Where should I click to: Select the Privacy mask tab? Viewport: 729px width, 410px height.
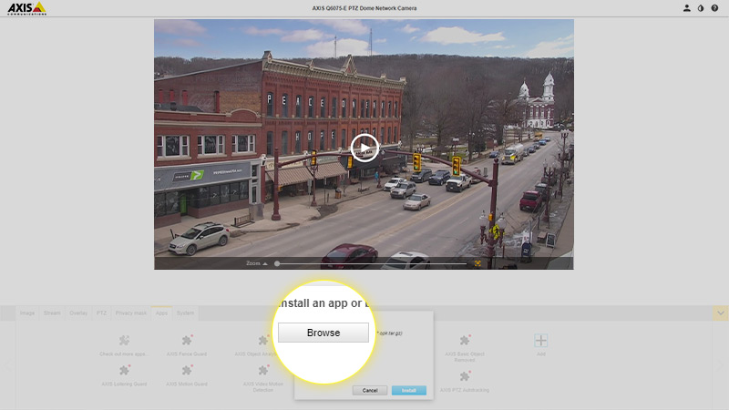pos(130,313)
